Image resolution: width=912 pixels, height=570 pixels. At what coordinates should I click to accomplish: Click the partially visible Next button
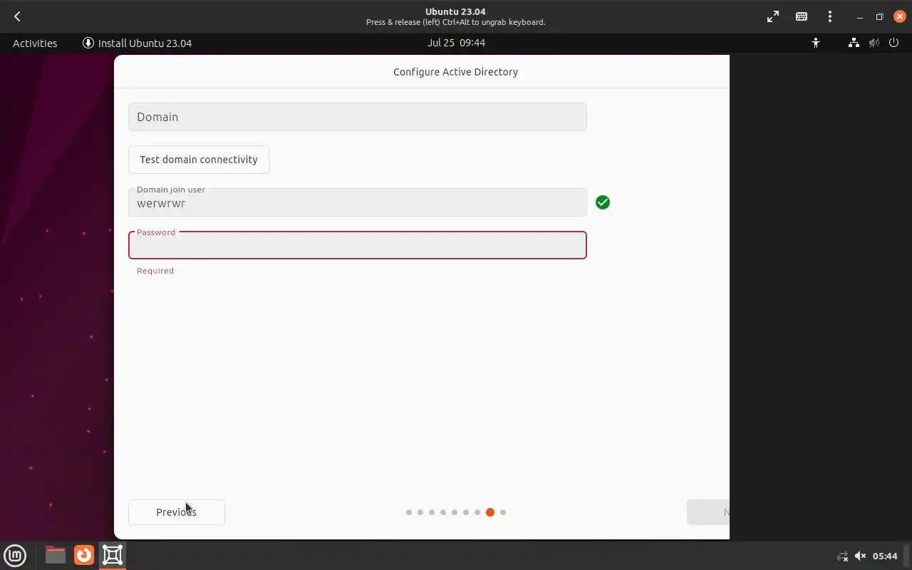tap(708, 512)
